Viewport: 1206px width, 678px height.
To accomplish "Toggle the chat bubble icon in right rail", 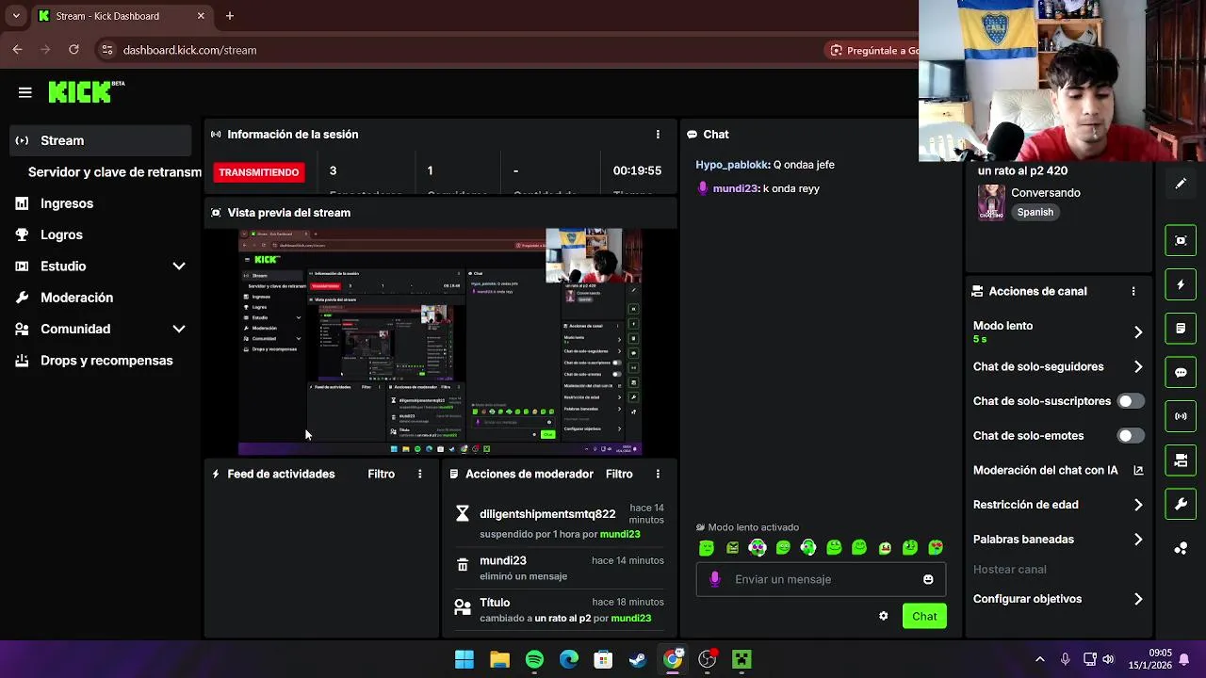I will pyautogui.click(x=1181, y=372).
